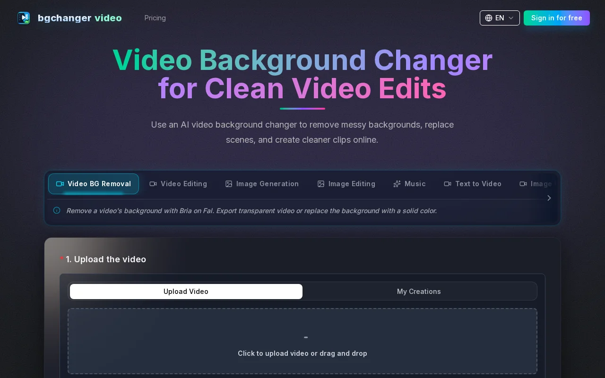Switch to the Video Editing tab
Screen dimensions: 605x378
[178, 184]
